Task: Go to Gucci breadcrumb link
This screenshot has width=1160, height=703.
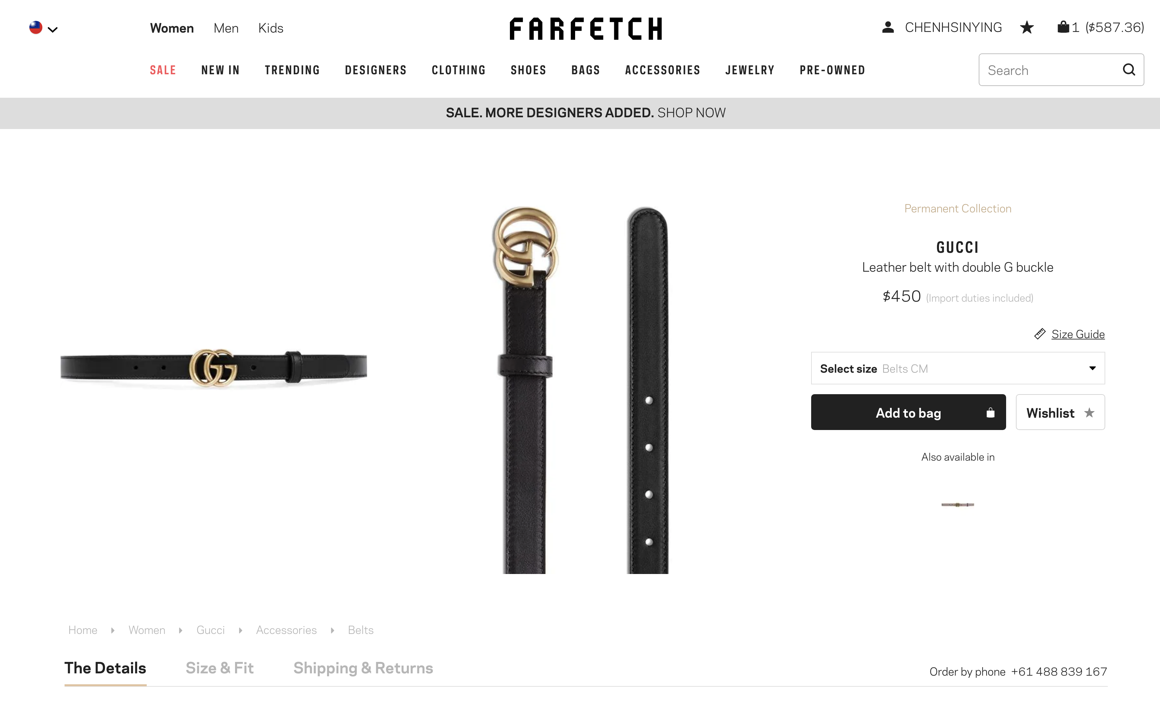Action: click(210, 630)
